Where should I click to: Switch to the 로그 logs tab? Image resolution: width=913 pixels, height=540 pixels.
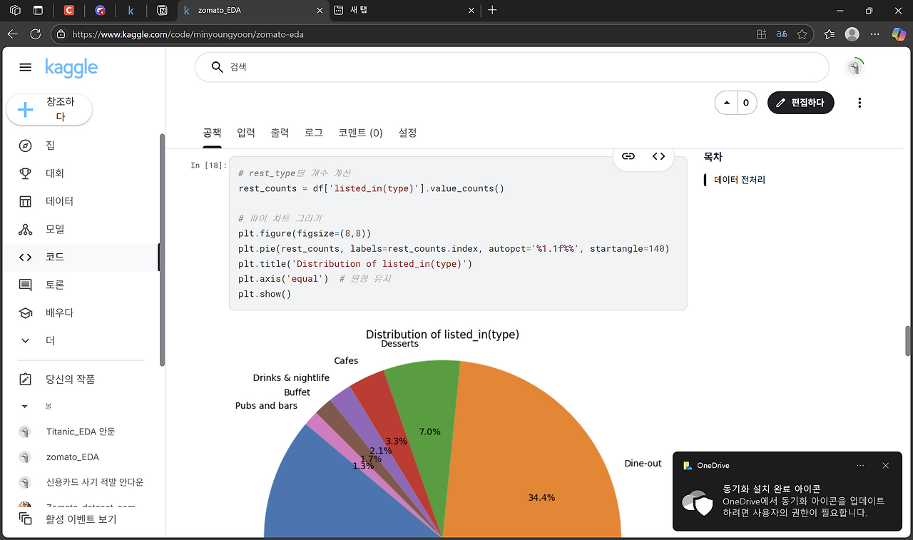point(314,133)
